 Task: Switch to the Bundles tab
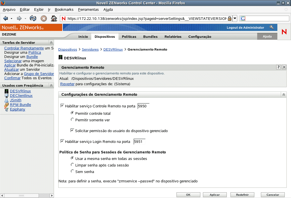[x=150, y=37]
